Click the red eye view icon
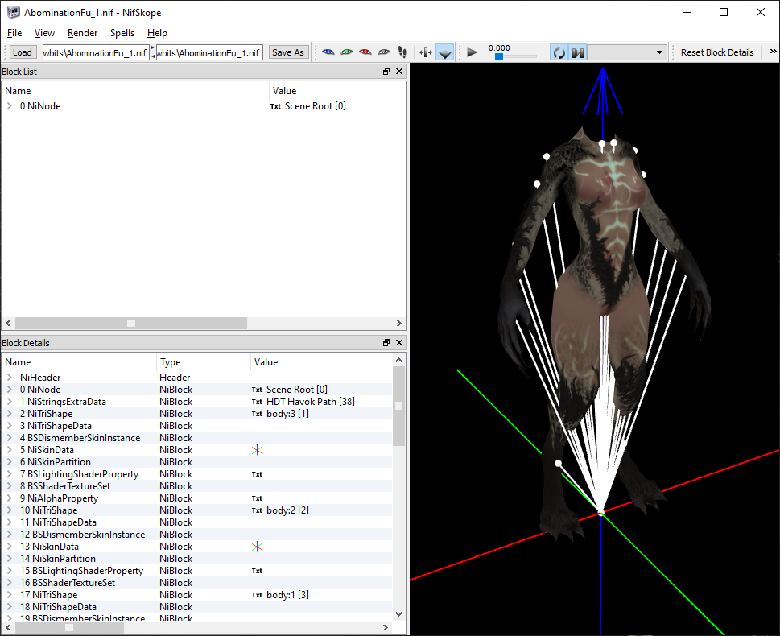 coord(365,52)
